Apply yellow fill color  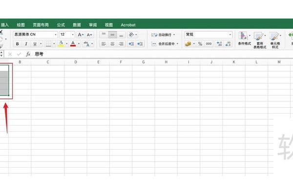tap(61, 44)
